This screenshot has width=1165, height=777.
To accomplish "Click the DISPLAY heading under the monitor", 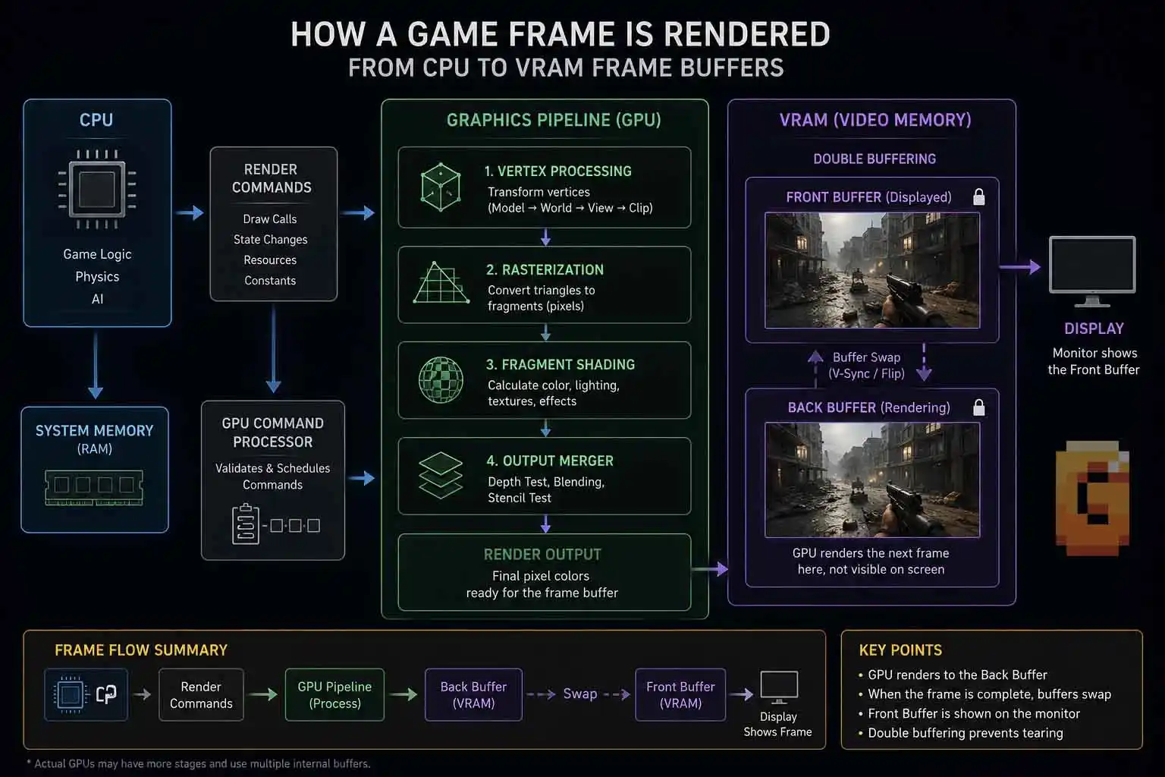I will pyautogui.click(x=1094, y=329).
